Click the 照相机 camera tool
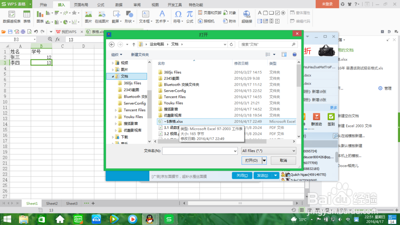 click(206, 21)
